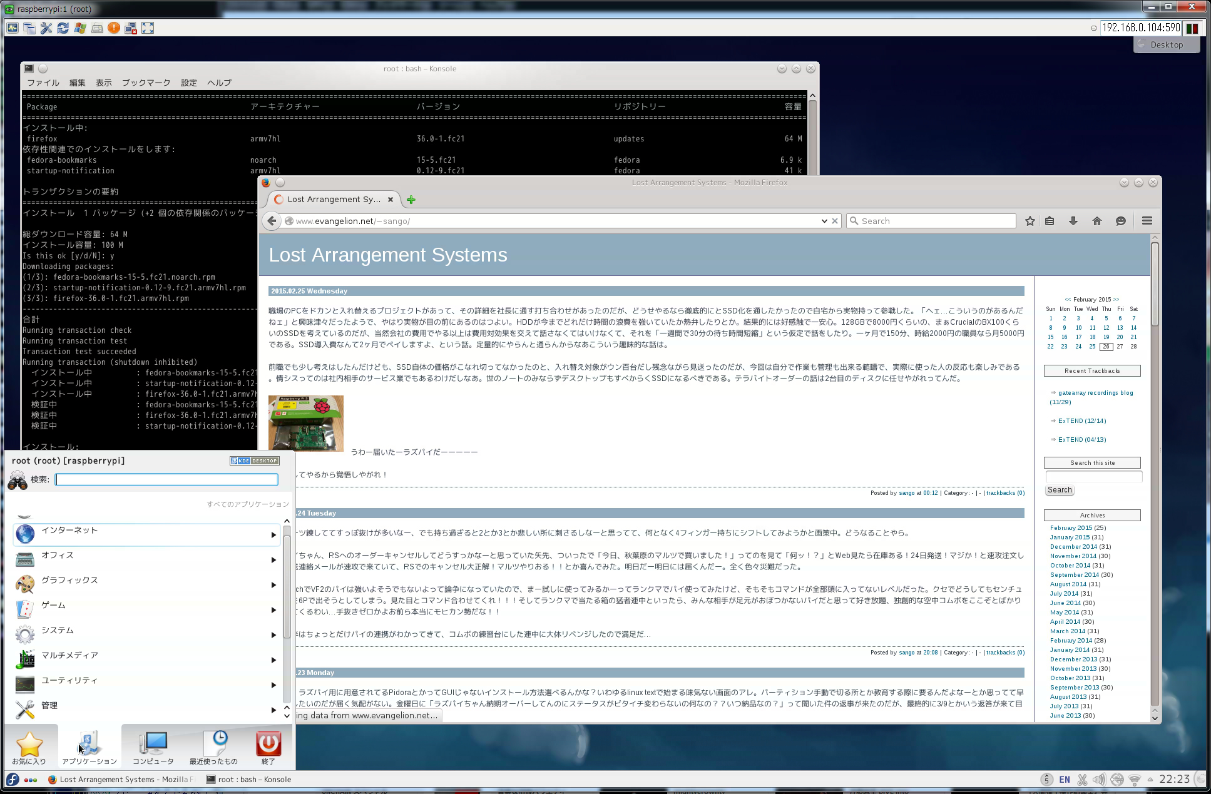Click the orange exclamation icon in VNC toolbar
Screen dimensions: 1211x794
[114, 28]
